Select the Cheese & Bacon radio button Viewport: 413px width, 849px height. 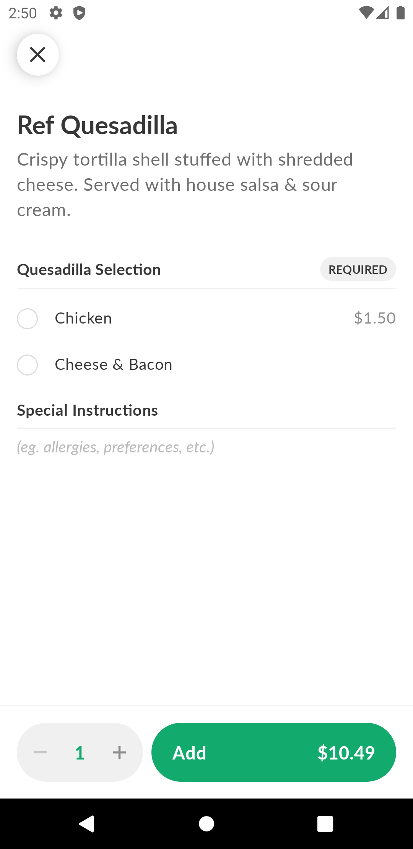tap(27, 365)
